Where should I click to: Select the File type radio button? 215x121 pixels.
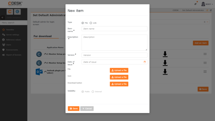[x=83, y=23]
